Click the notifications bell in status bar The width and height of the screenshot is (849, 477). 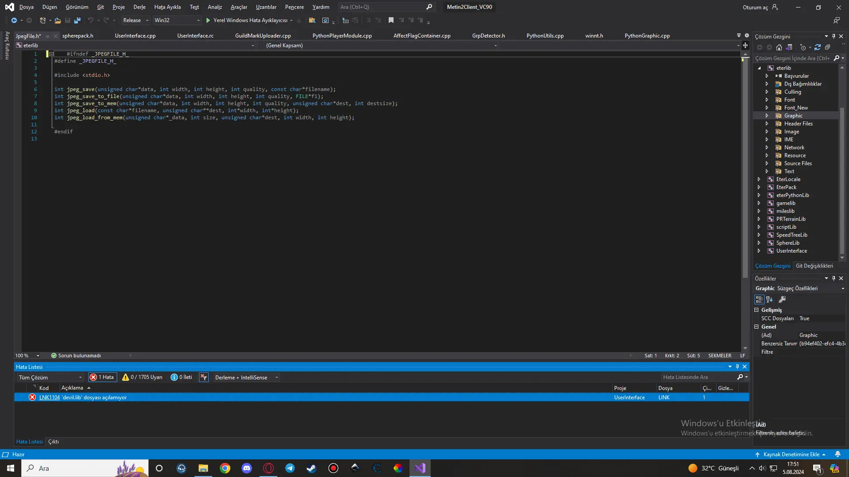click(x=838, y=454)
